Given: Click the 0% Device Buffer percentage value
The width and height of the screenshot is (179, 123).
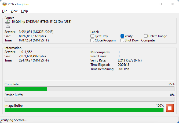Looking at the screenshot, I should click(172, 95).
